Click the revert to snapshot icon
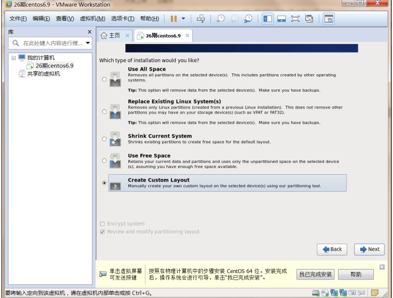Image resolution: width=393 pixels, height=298 pixels. tap(234, 19)
